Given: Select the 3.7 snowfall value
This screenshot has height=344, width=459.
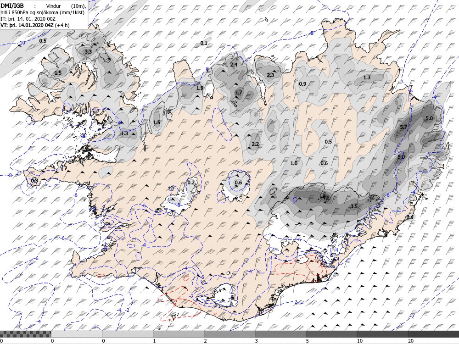Looking at the screenshot, I should coord(238,93).
